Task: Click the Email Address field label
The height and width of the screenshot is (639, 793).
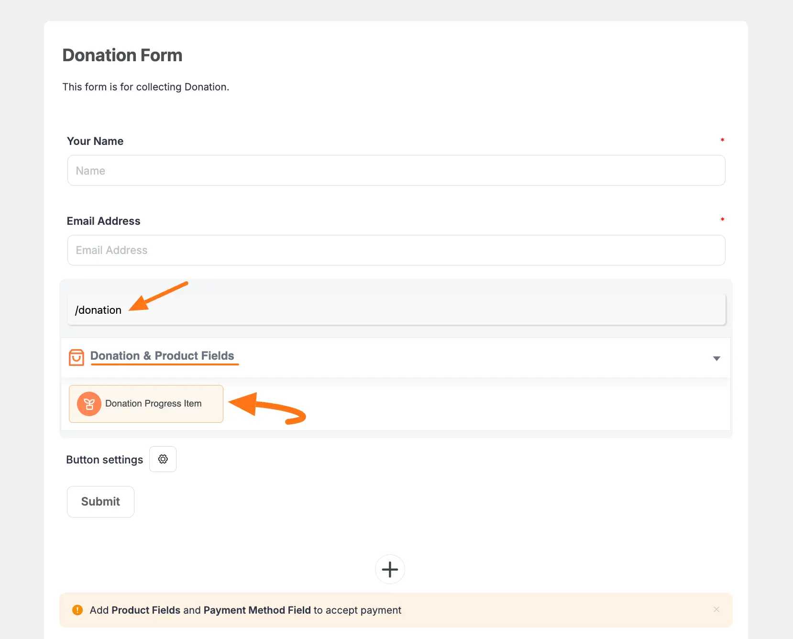Action: click(x=104, y=221)
